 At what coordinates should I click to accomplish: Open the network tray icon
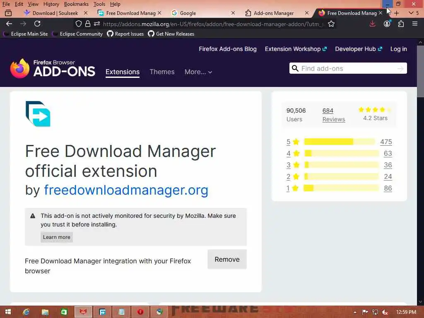[375, 312]
